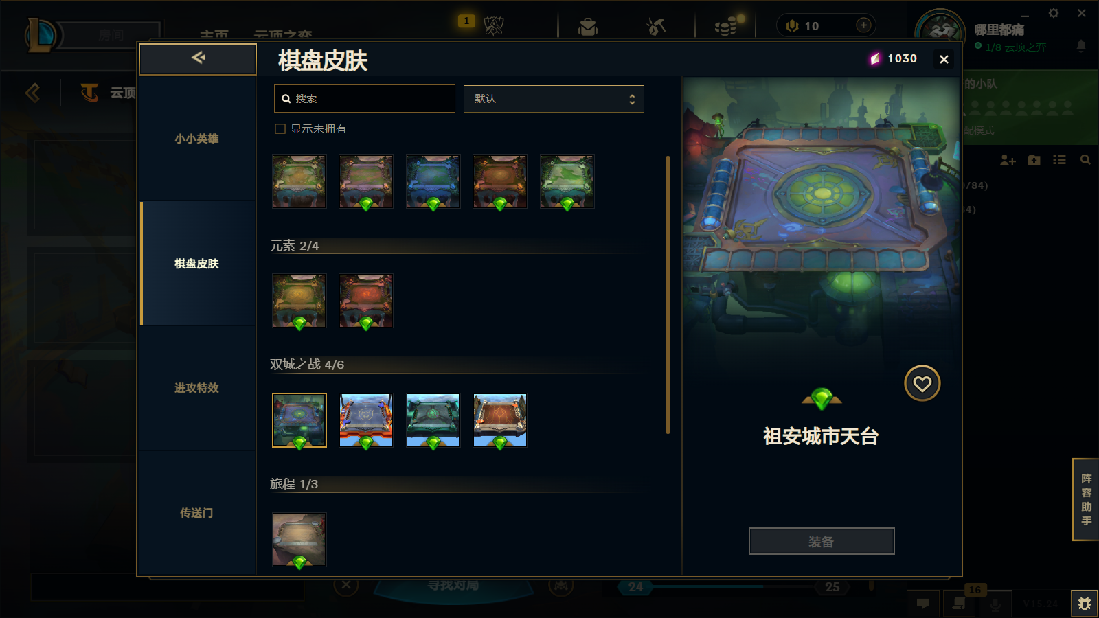Click the notification bell icon

pyautogui.click(x=1080, y=46)
